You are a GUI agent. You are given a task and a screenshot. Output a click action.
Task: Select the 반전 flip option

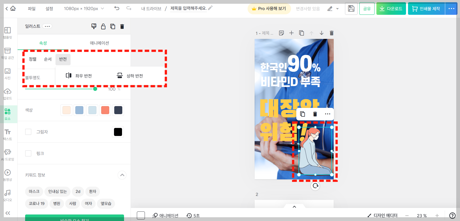pyautogui.click(x=63, y=59)
